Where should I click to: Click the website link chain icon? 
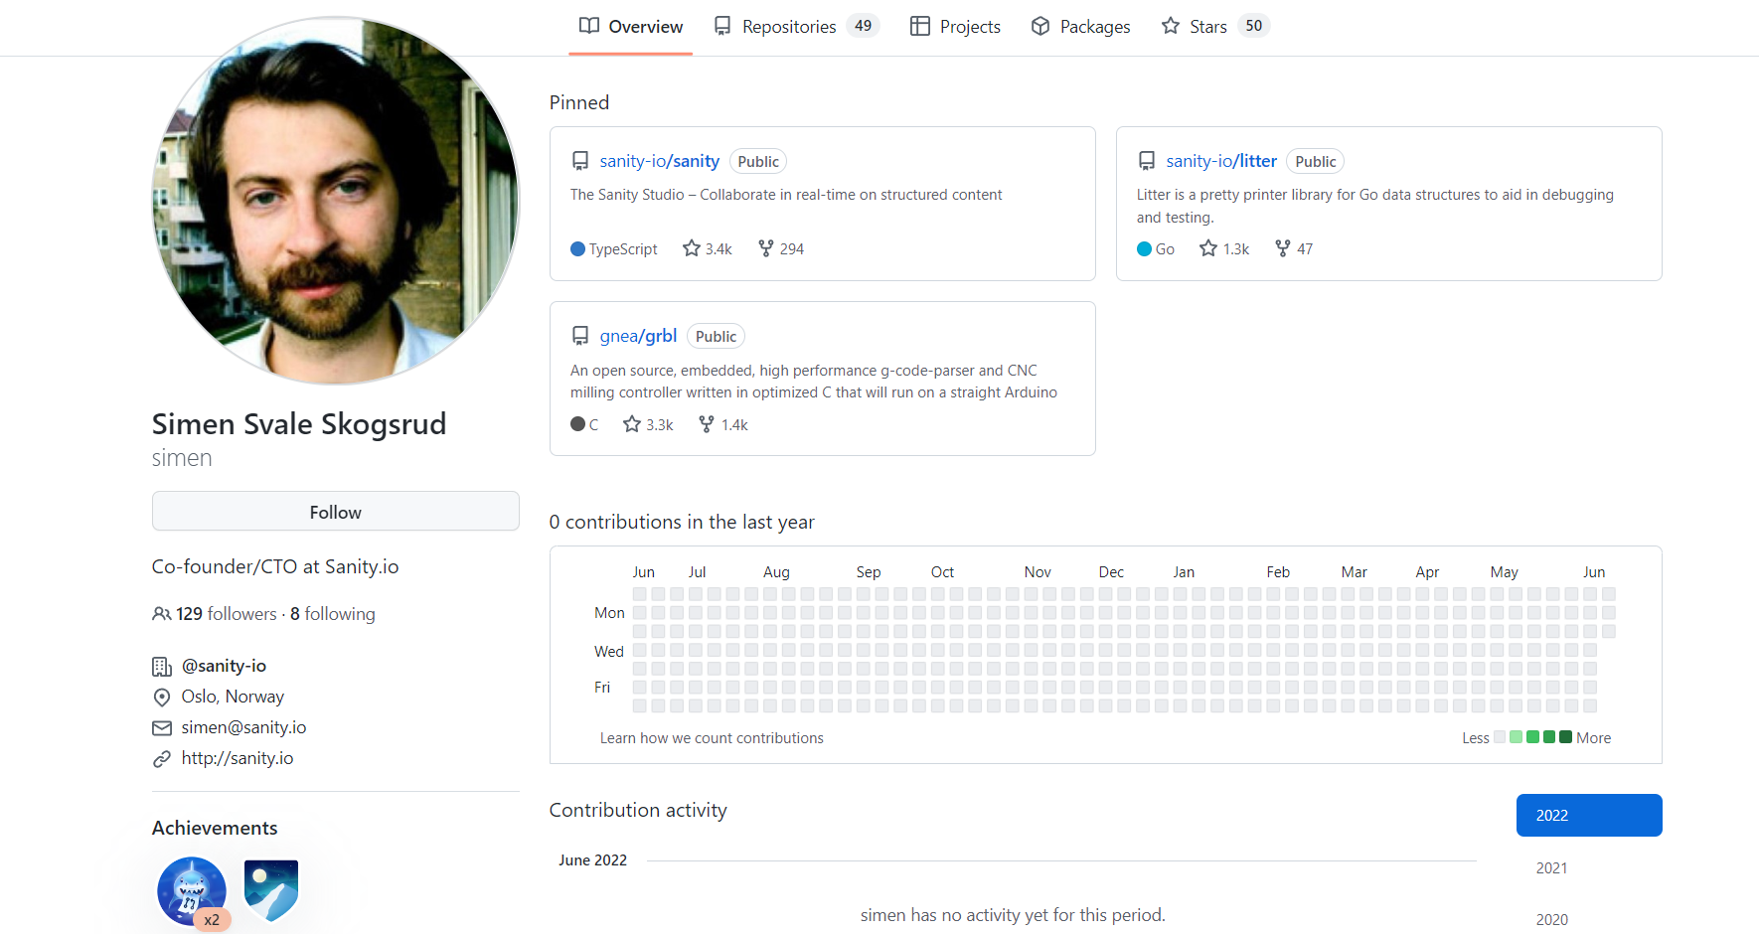[162, 759]
